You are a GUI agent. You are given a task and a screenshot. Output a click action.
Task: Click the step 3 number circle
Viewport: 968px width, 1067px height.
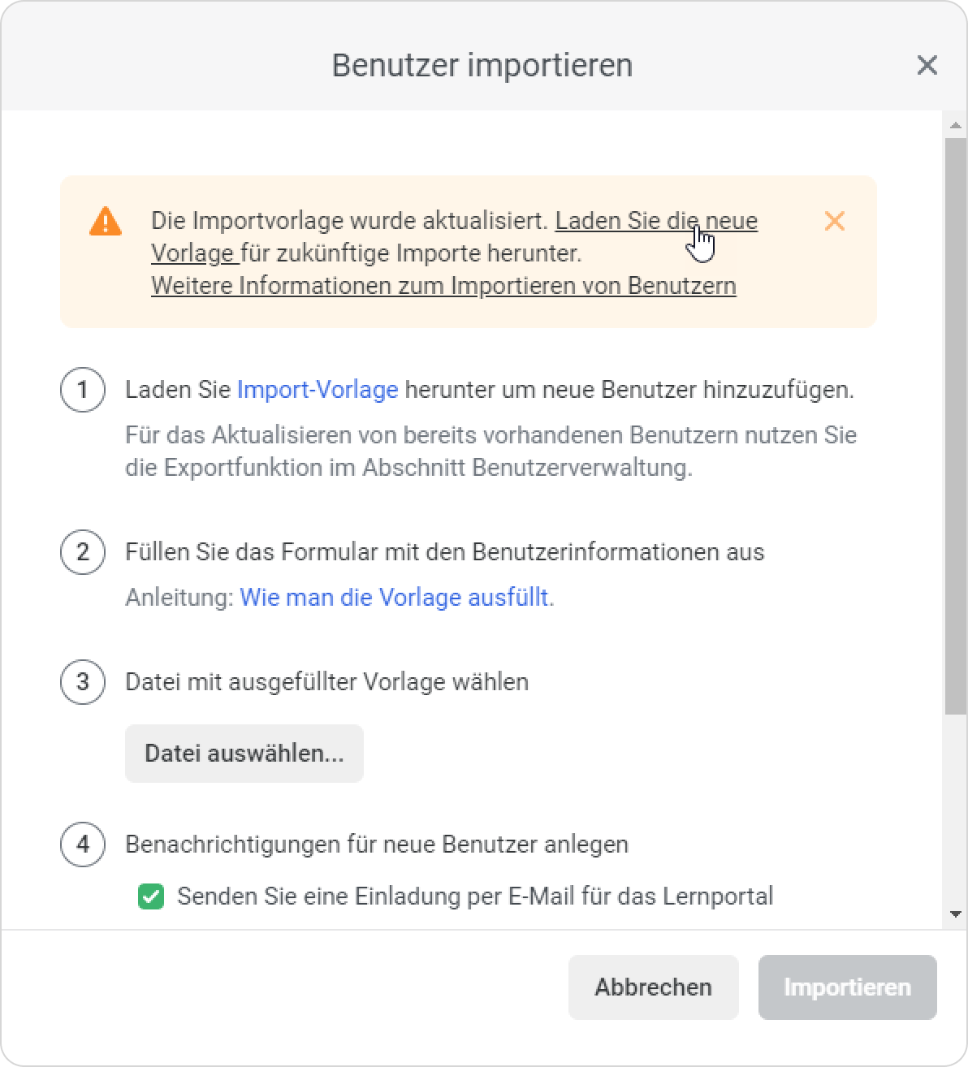(x=83, y=681)
